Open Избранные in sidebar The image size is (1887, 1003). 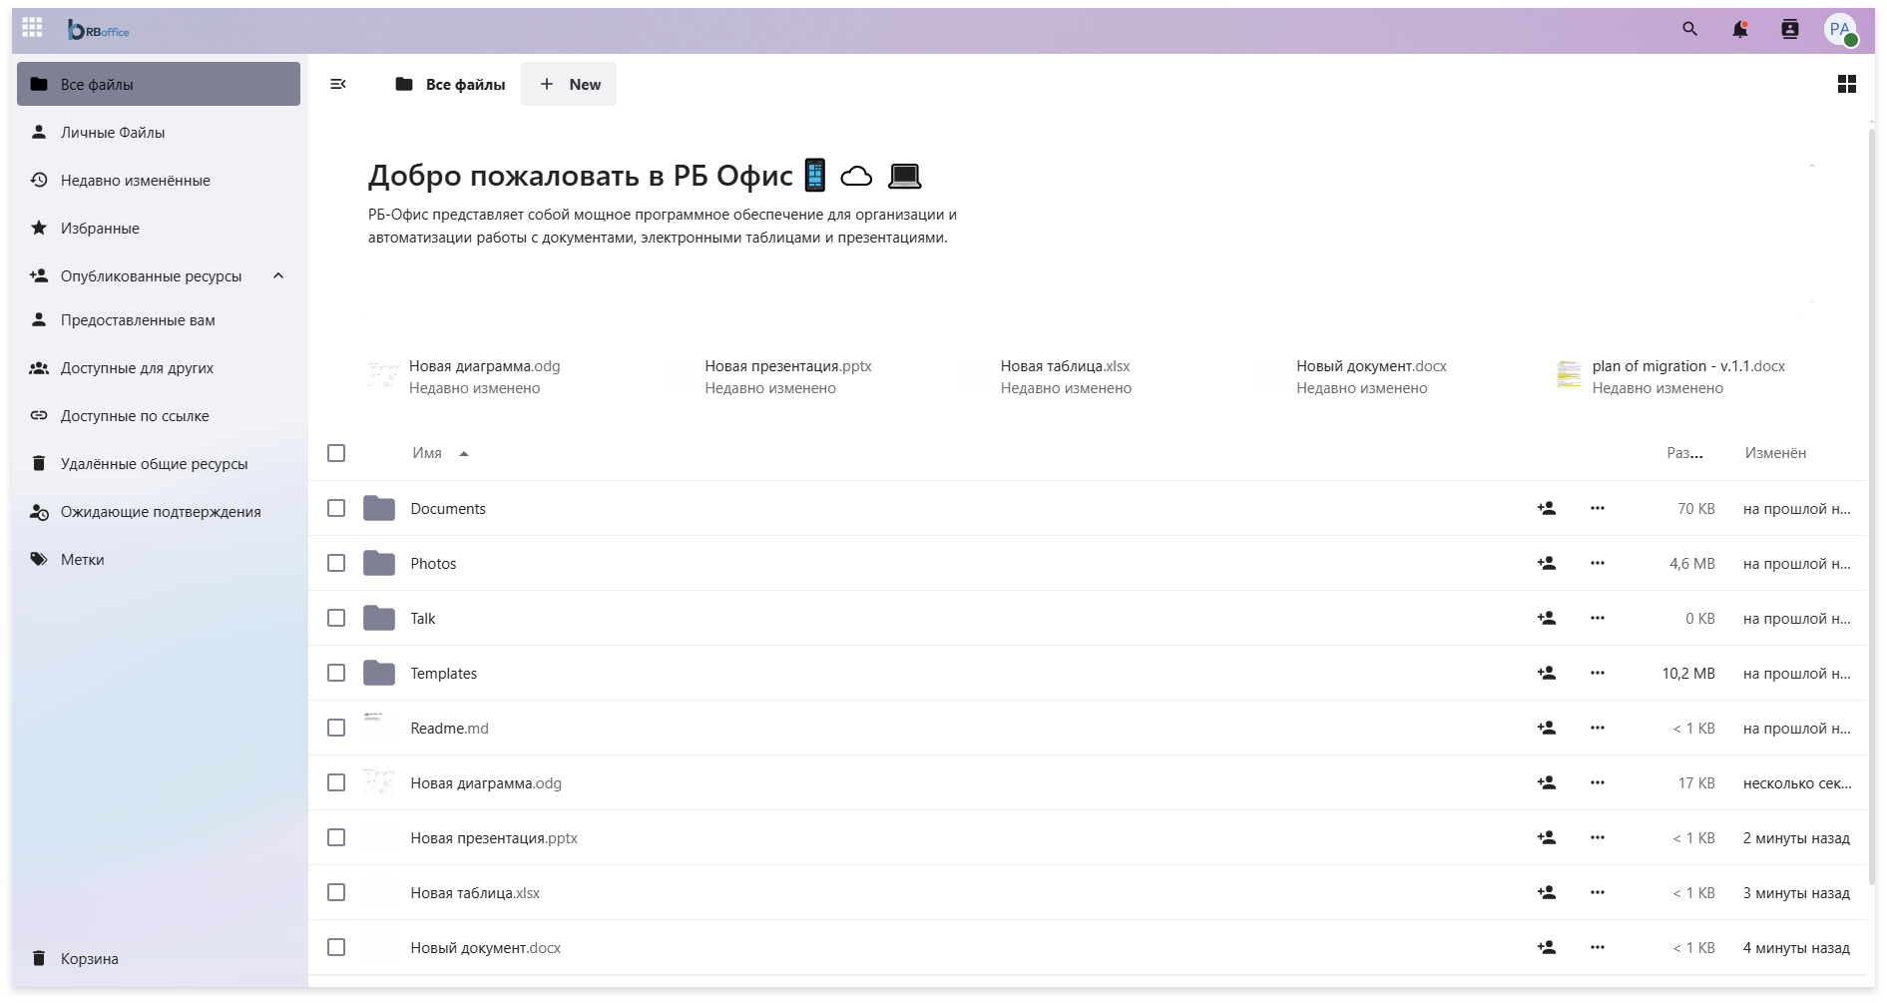[100, 229]
